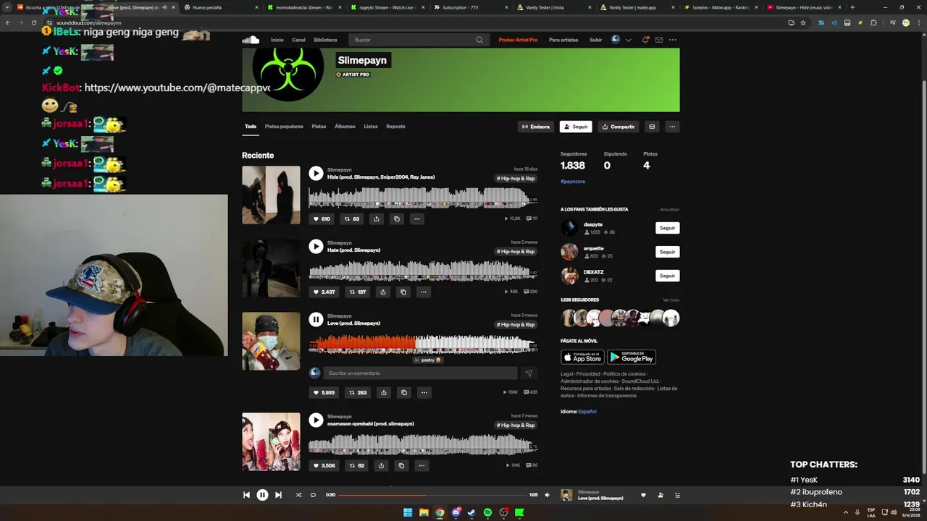Like the current song in player bar
This screenshot has width=927, height=521.
coord(643,495)
